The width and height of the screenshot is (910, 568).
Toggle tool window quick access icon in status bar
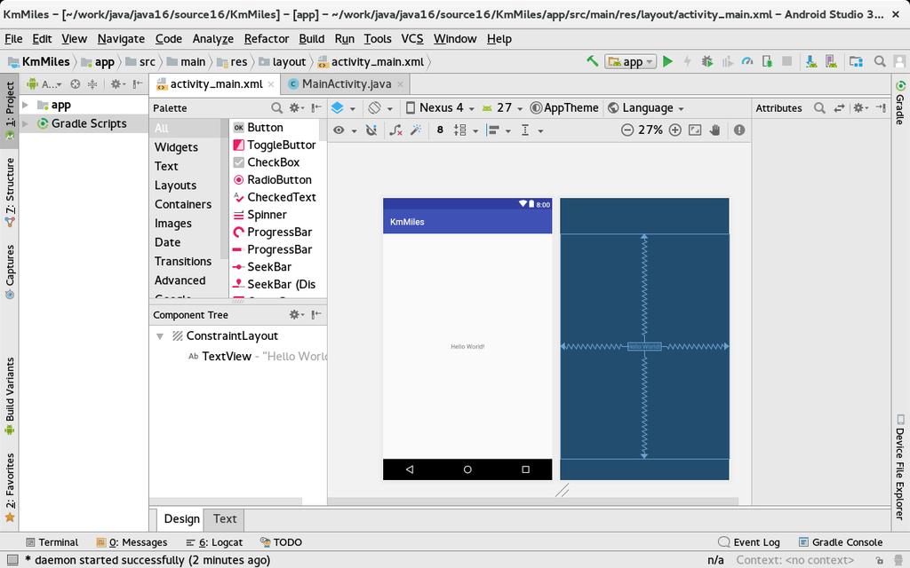(12, 560)
